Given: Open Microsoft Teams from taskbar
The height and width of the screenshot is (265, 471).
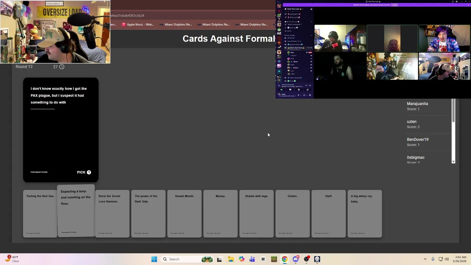Looking at the screenshot, I should pos(252,259).
